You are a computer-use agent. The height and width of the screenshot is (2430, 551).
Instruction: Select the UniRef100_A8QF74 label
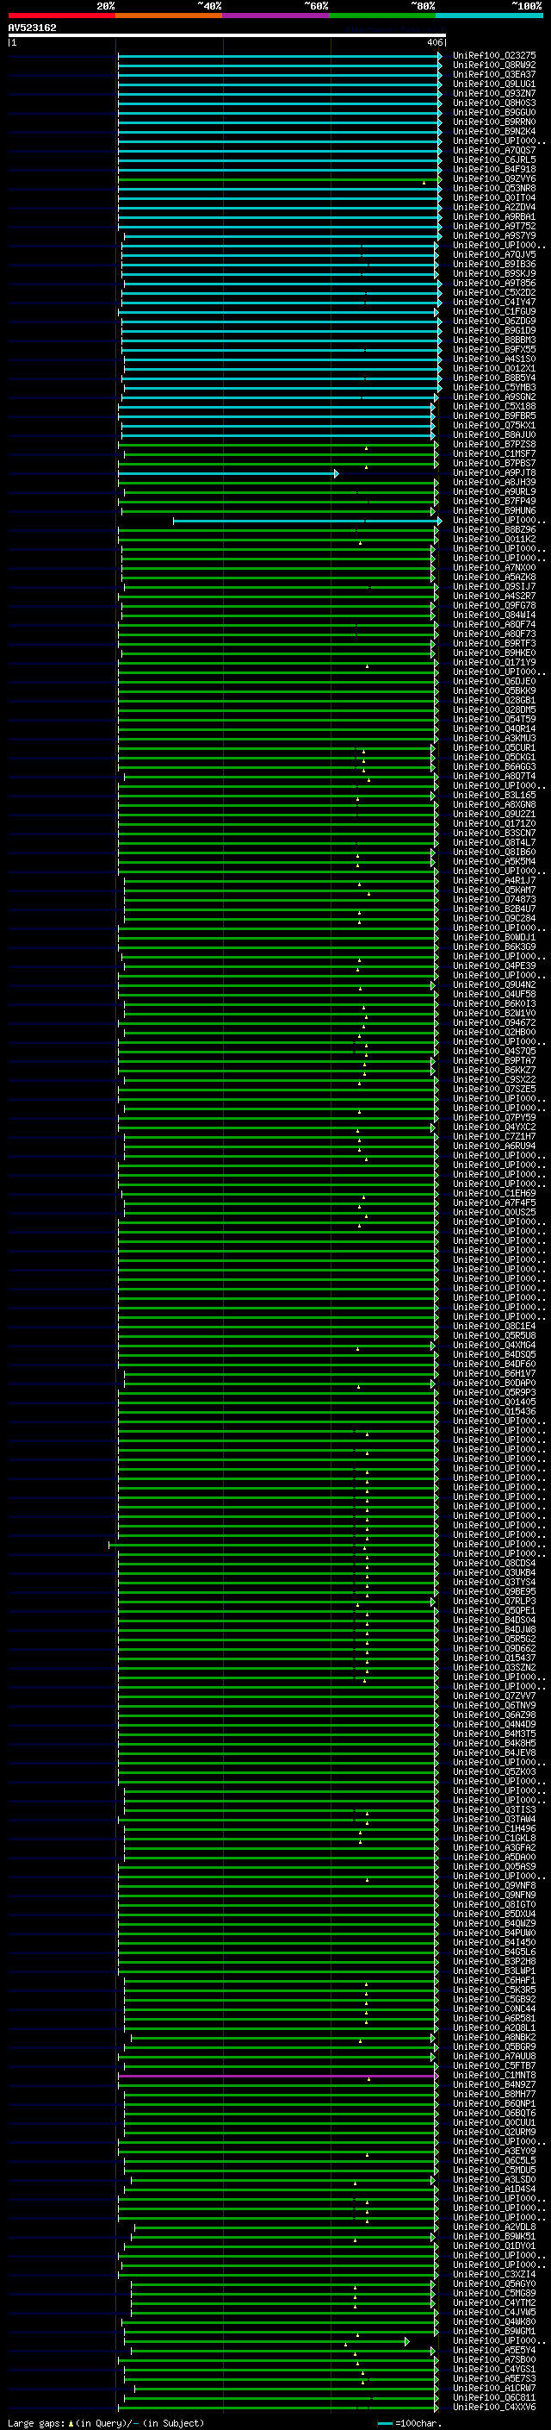(x=493, y=624)
